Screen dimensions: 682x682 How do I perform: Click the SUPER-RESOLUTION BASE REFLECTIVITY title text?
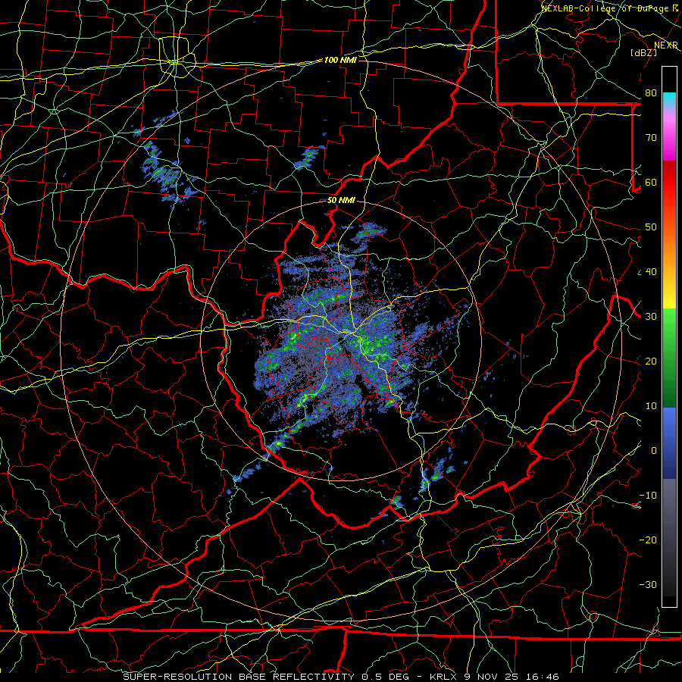click(x=239, y=677)
